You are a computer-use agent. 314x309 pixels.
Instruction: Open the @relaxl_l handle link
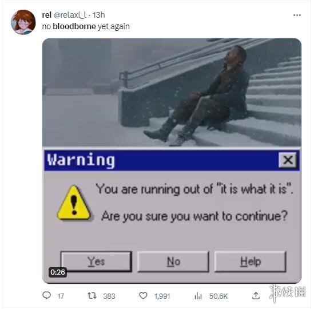tap(70, 15)
